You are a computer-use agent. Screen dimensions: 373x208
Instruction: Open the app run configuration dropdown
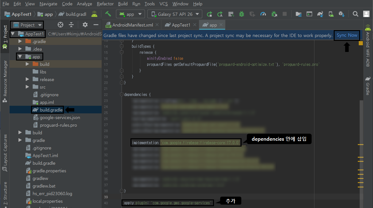point(130,14)
